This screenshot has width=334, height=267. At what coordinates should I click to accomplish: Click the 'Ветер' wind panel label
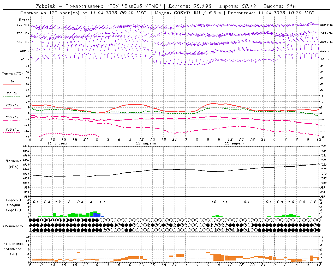coord(24,20)
